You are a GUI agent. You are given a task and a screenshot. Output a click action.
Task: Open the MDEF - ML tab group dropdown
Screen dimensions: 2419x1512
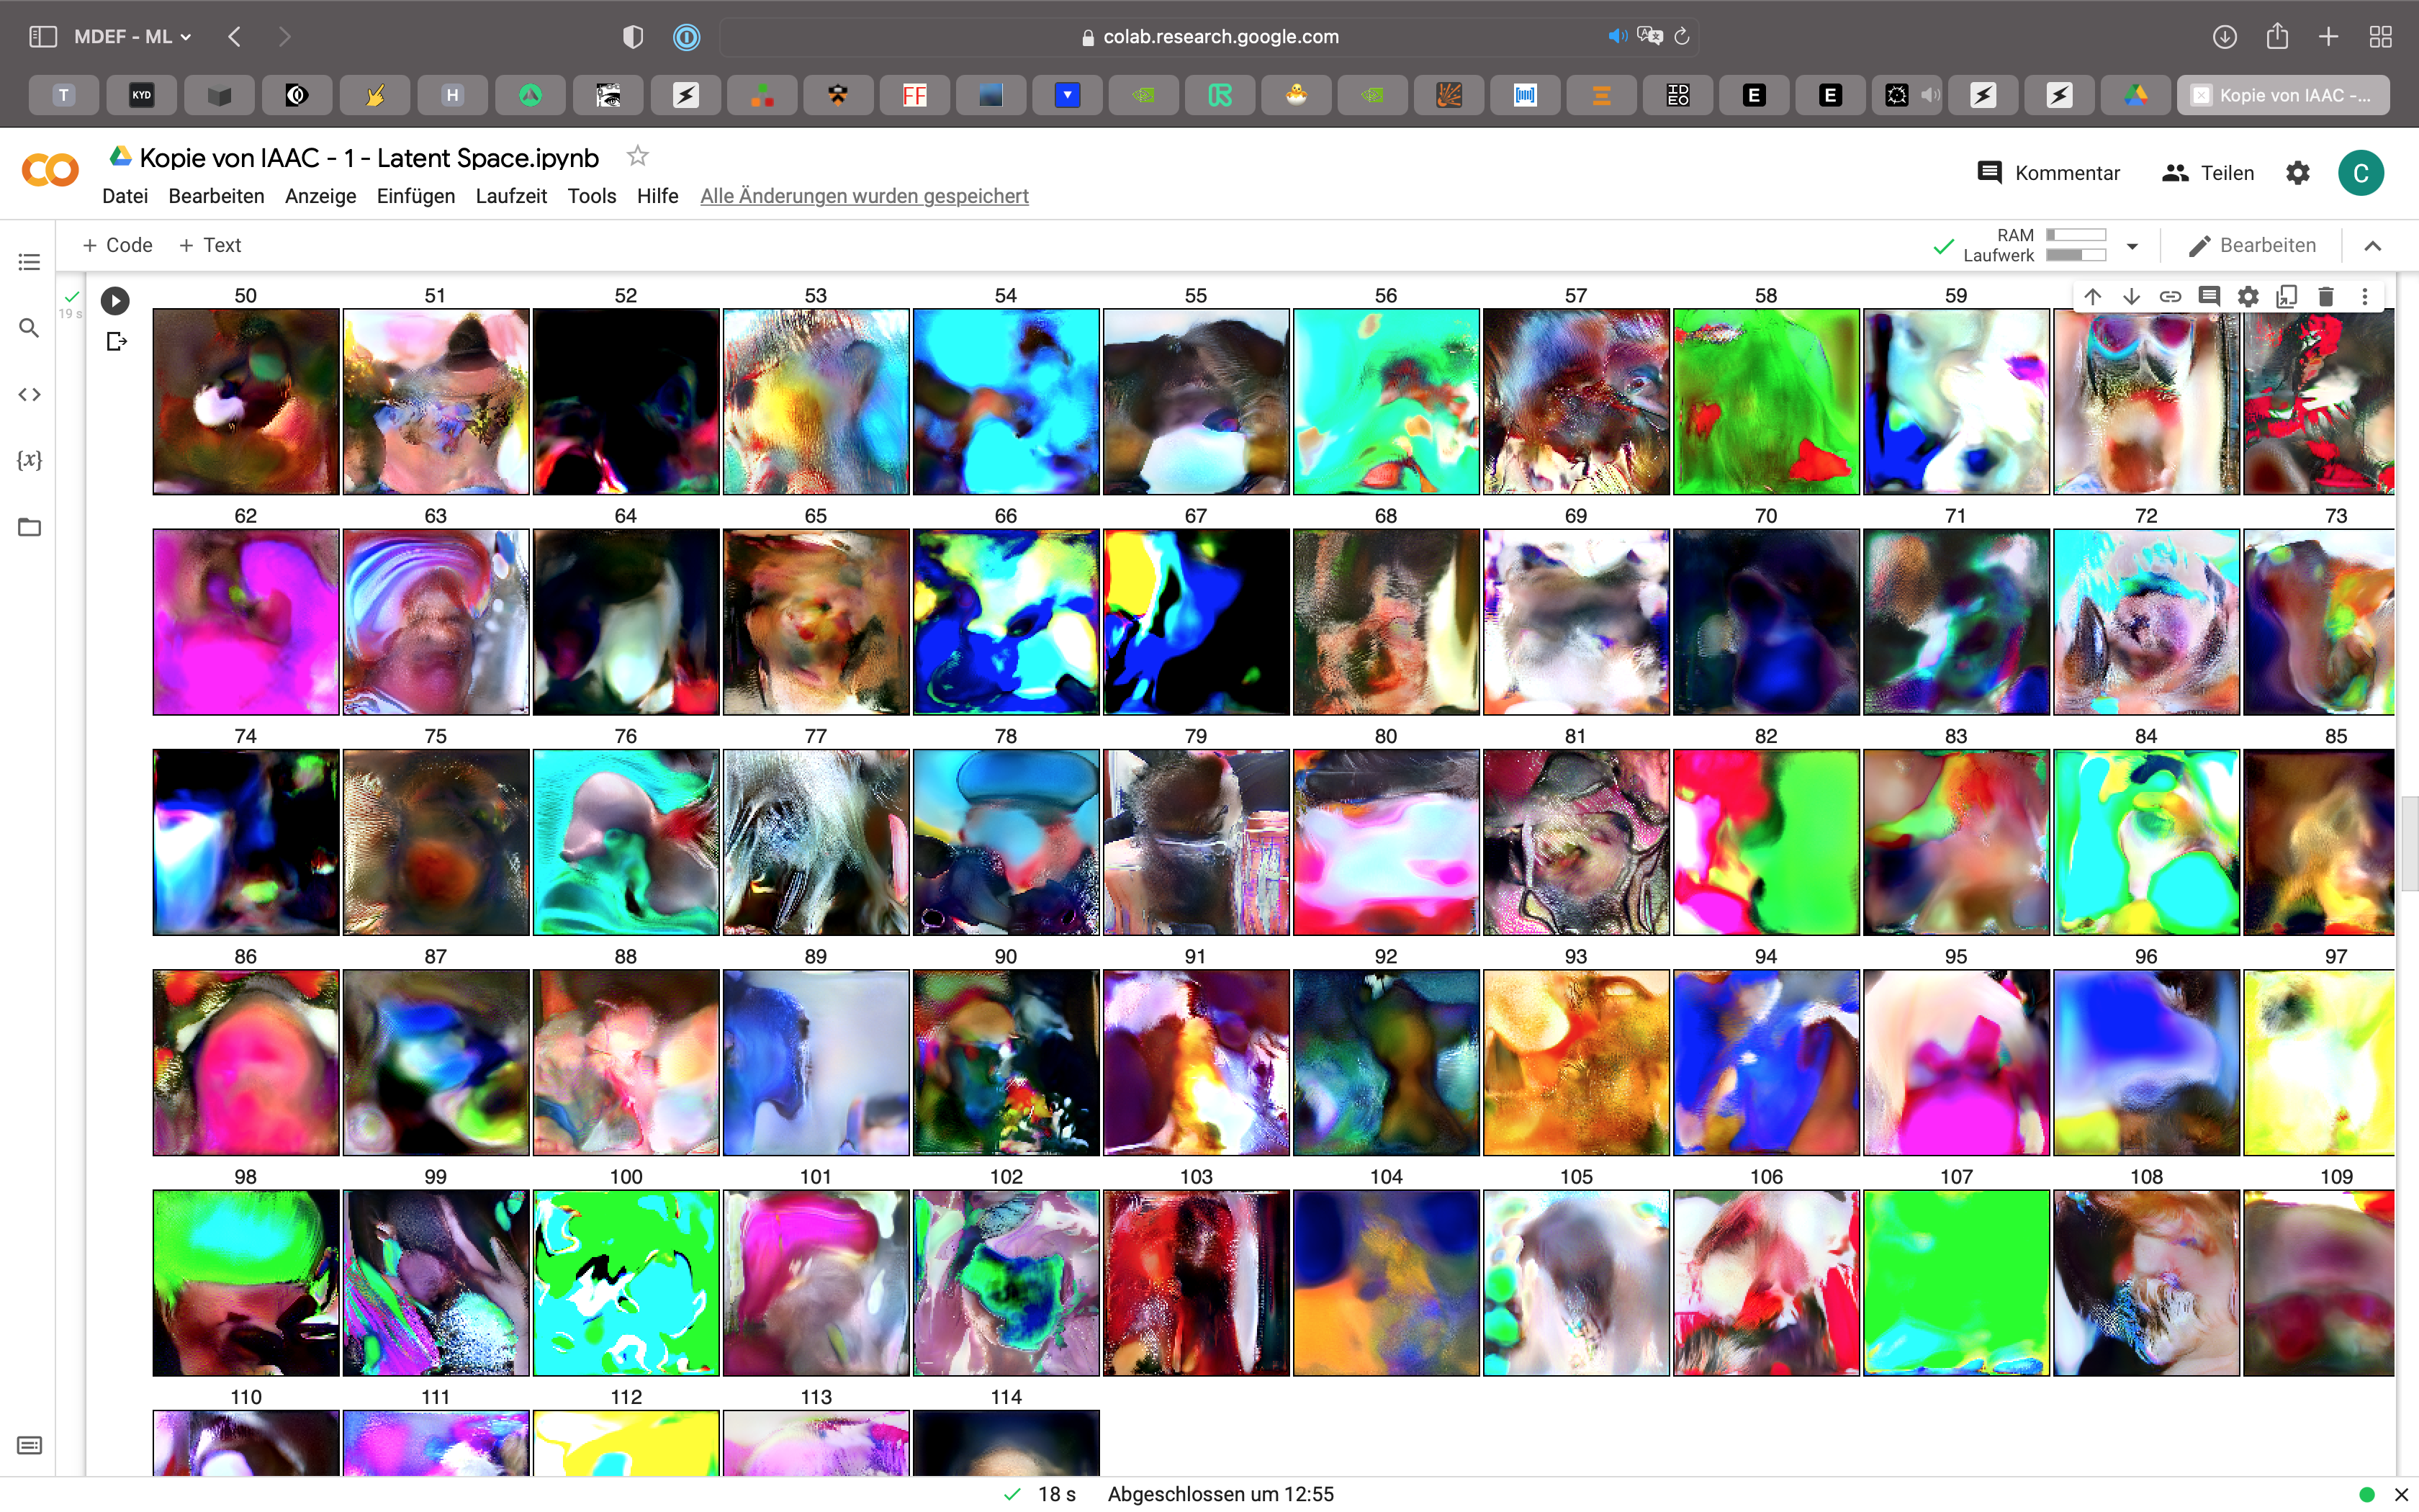pos(132,37)
